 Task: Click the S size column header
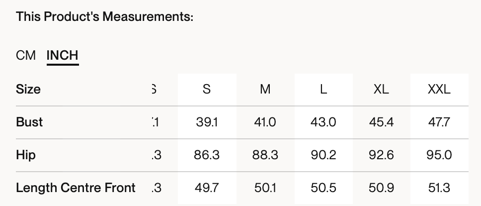[207, 90]
